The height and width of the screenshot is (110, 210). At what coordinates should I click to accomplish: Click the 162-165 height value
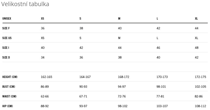[46, 77]
